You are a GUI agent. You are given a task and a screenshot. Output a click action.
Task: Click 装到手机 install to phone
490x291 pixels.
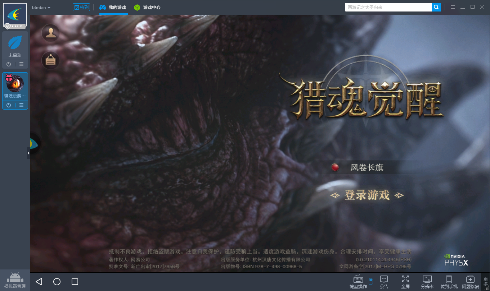449,282
